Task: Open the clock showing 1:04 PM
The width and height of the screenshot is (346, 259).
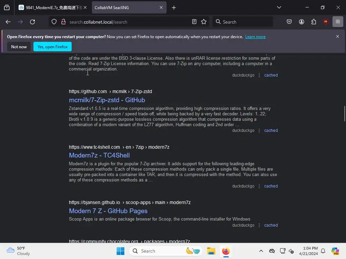Action: tap(308, 251)
